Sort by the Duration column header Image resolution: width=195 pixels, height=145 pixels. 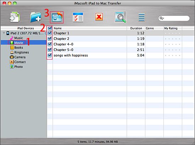click(136, 28)
